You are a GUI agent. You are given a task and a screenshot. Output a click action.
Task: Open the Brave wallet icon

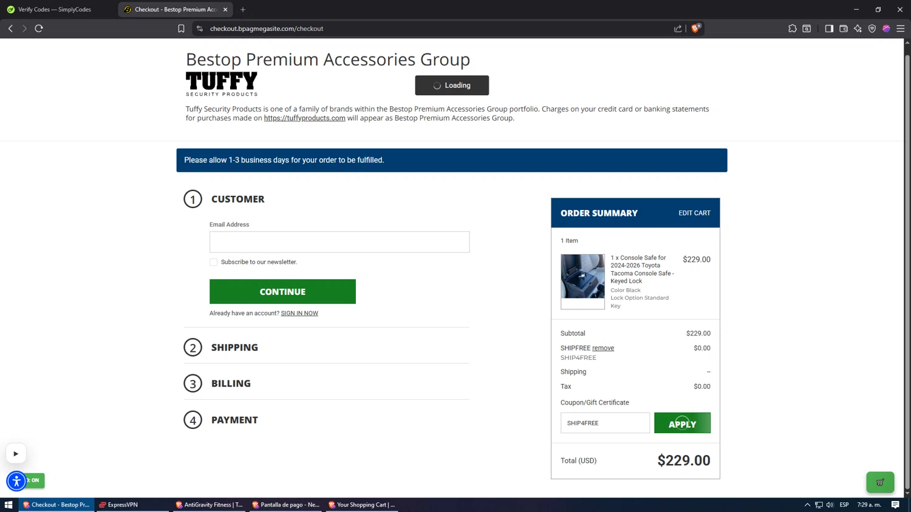click(x=844, y=29)
